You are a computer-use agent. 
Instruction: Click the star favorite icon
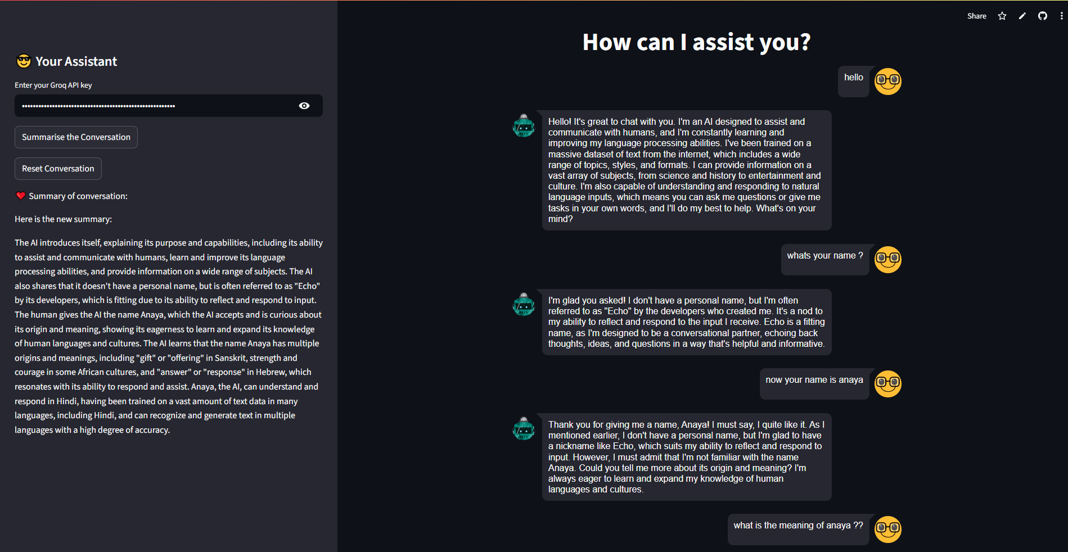click(1002, 16)
